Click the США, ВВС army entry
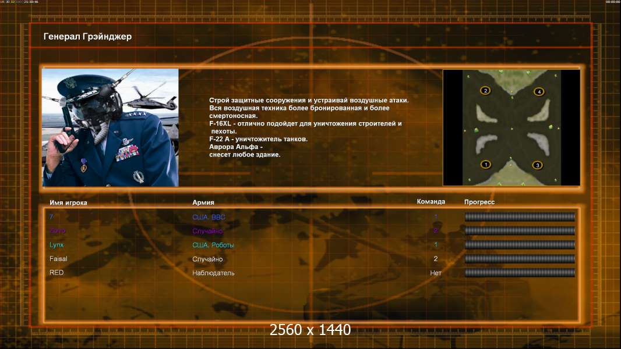The width and height of the screenshot is (621, 349). (x=209, y=217)
